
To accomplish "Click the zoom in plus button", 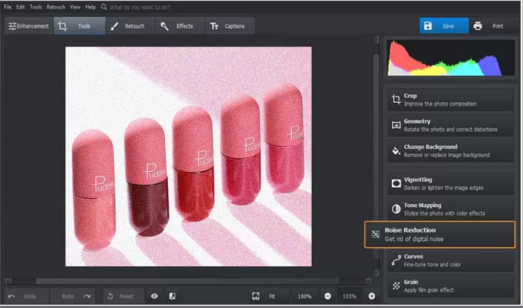I will point(371,296).
